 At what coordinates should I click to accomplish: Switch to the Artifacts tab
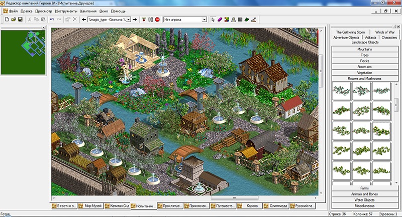tap(370, 37)
